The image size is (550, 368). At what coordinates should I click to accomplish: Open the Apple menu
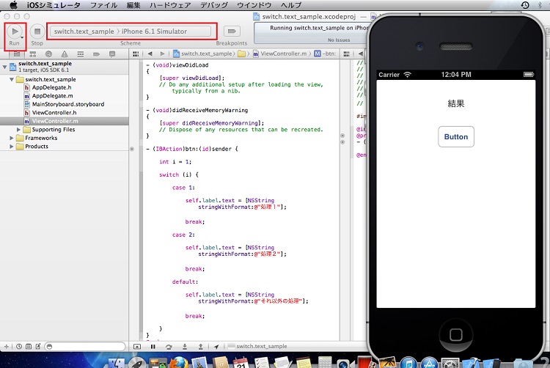tap(13, 5)
